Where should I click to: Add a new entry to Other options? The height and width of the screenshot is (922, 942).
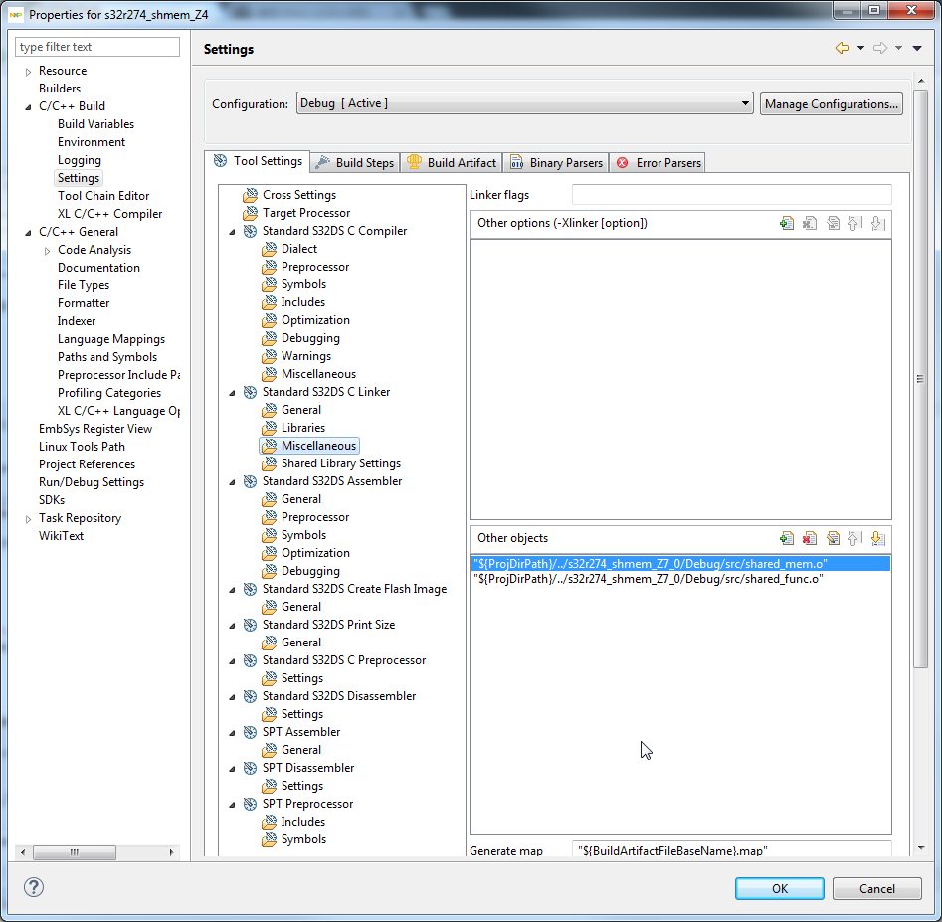(787, 224)
